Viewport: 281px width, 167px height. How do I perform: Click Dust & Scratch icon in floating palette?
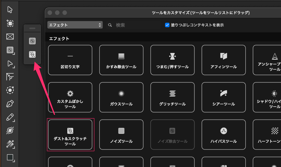pyautogui.click(x=32, y=54)
